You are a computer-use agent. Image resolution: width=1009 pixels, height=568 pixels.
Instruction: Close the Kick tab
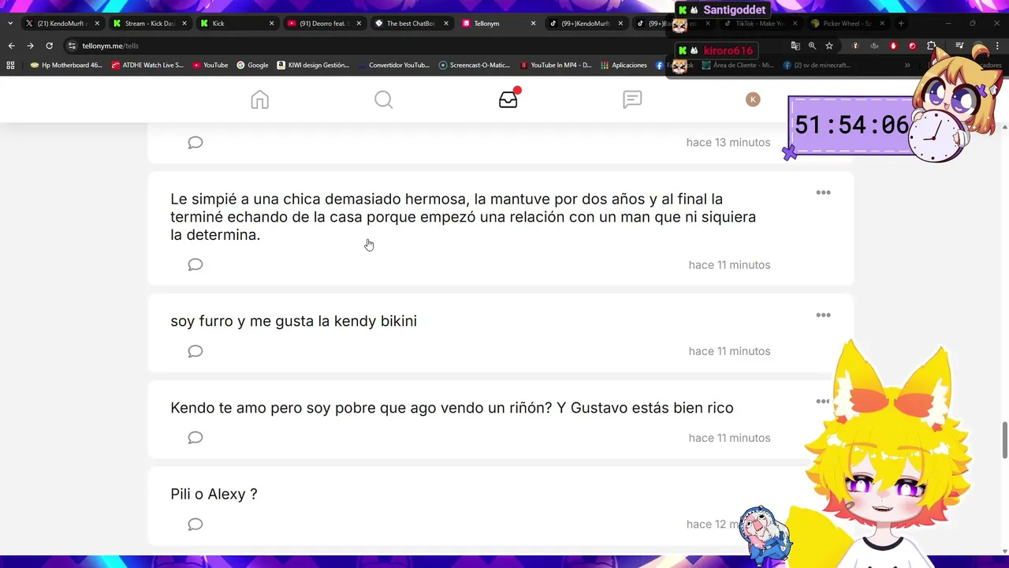click(x=271, y=24)
